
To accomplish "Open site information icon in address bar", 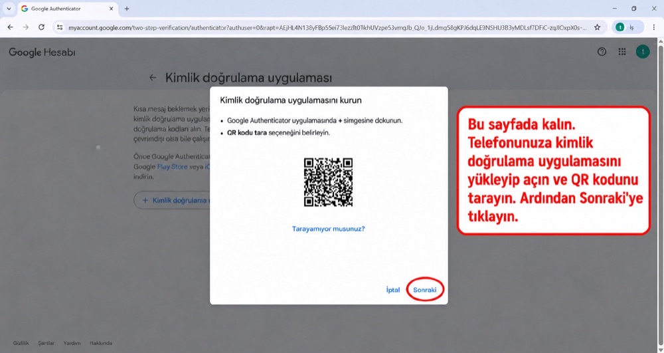I will point(60,27).
